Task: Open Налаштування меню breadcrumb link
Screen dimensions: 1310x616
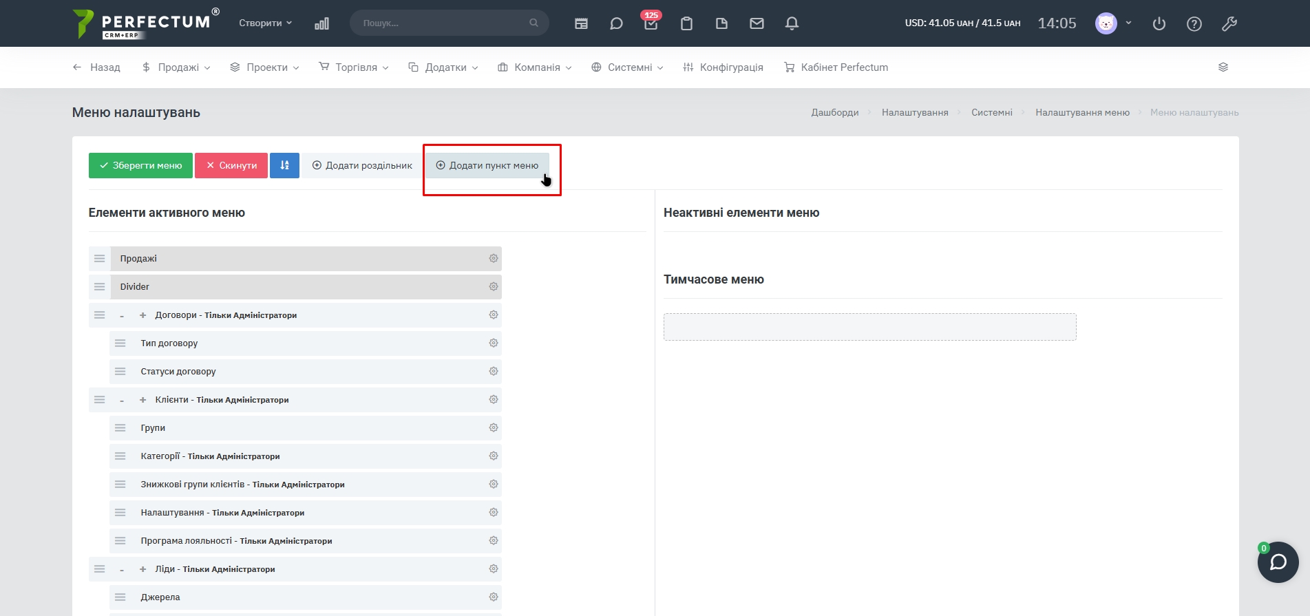Action: (x=1082, y=112)
